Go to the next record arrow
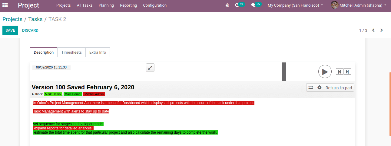Viewport: 391px width, 146px height. (x=382, y=30)
